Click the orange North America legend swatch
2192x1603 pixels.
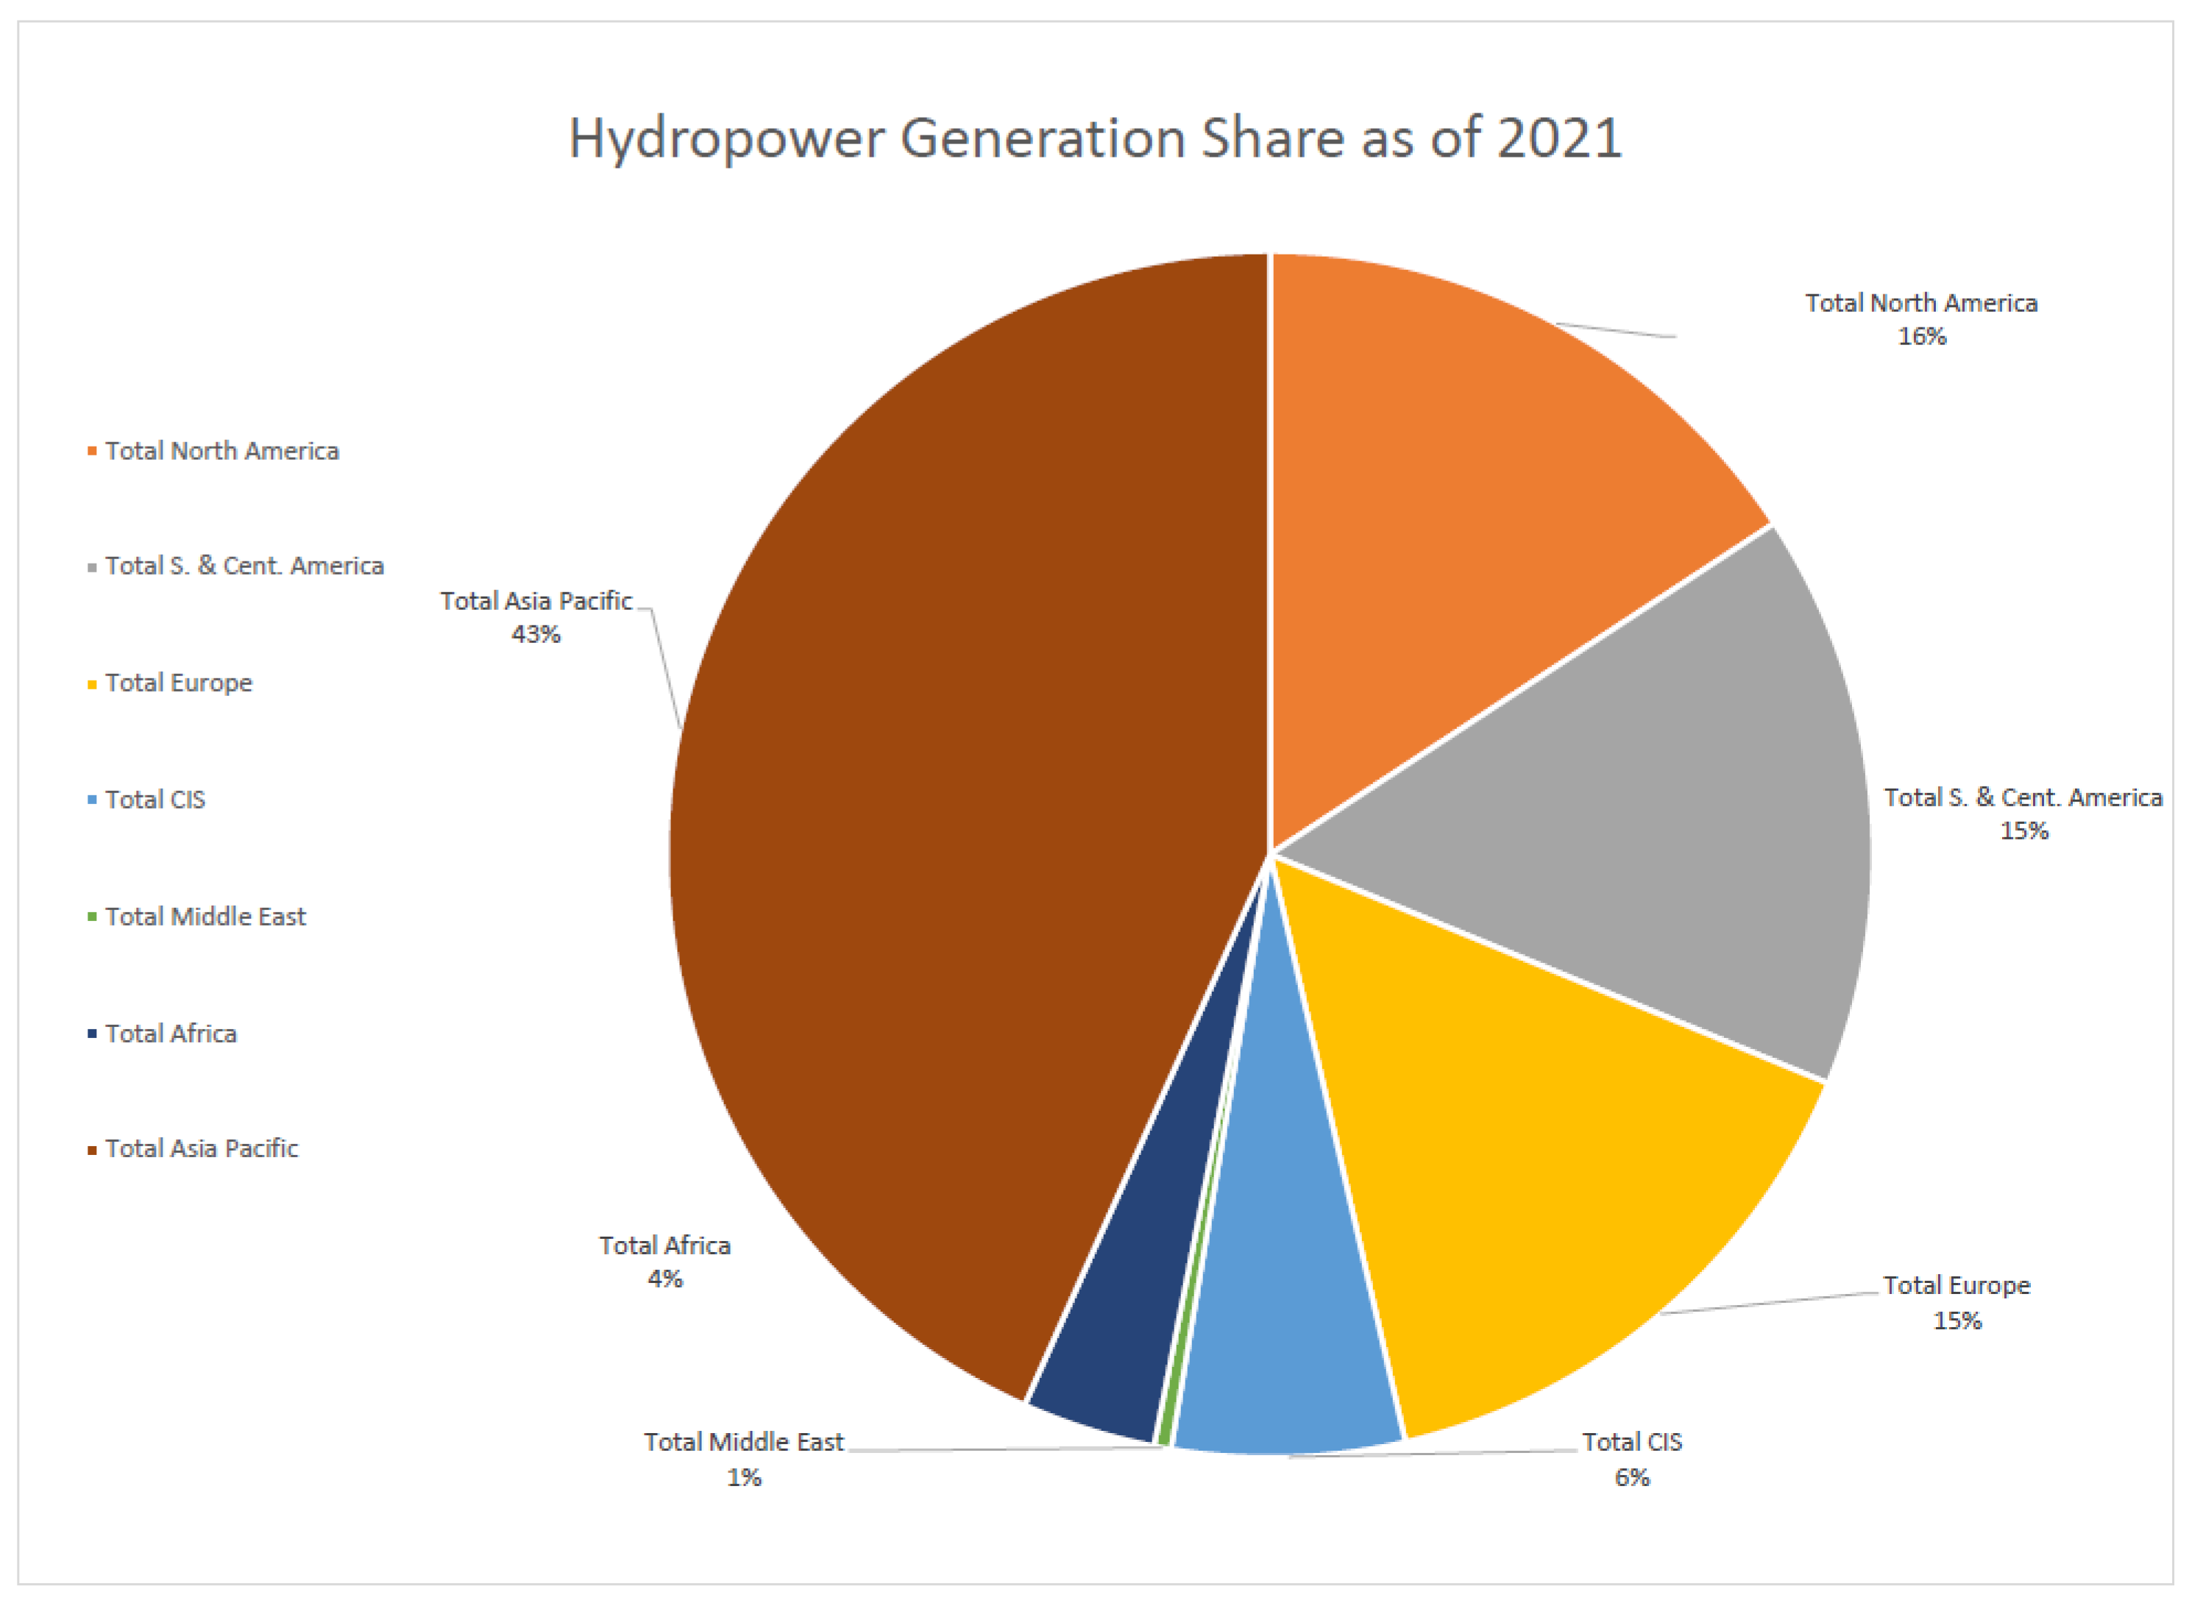pos(92,450)
